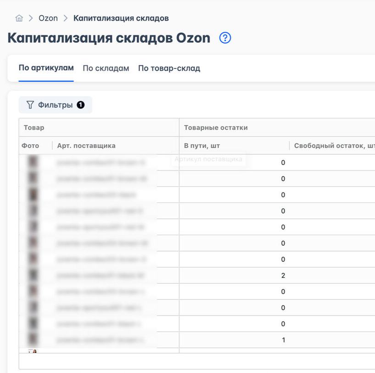Select the По артикулам tab
The width and height of the screenshot is (375, 373).
coord(46,68)
